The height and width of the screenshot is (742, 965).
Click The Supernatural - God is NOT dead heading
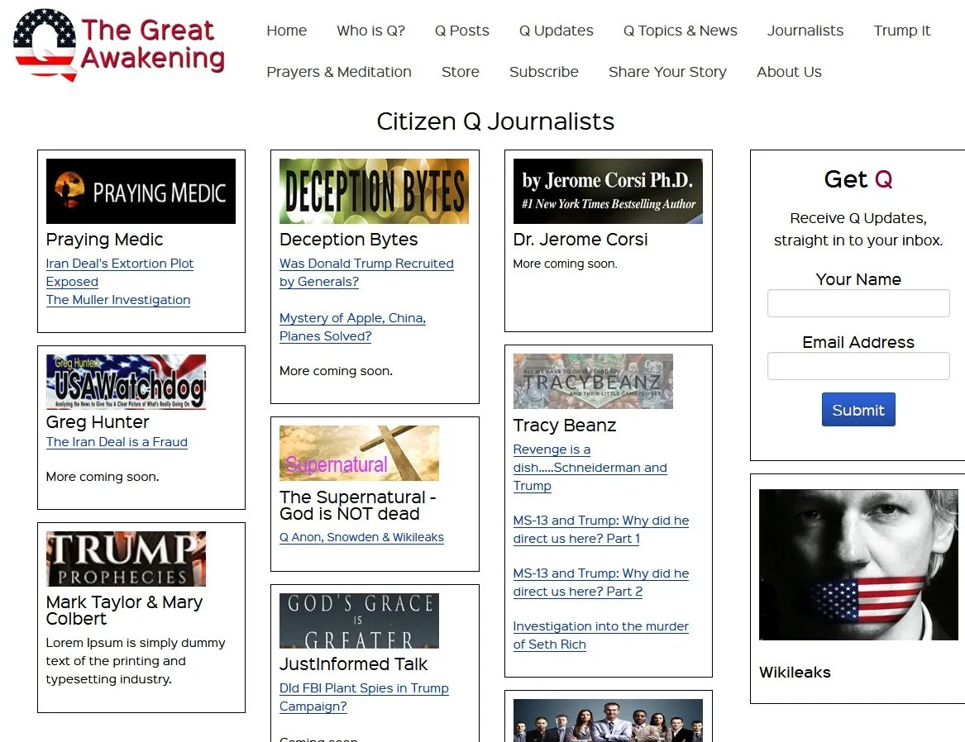tap(357, 506)
